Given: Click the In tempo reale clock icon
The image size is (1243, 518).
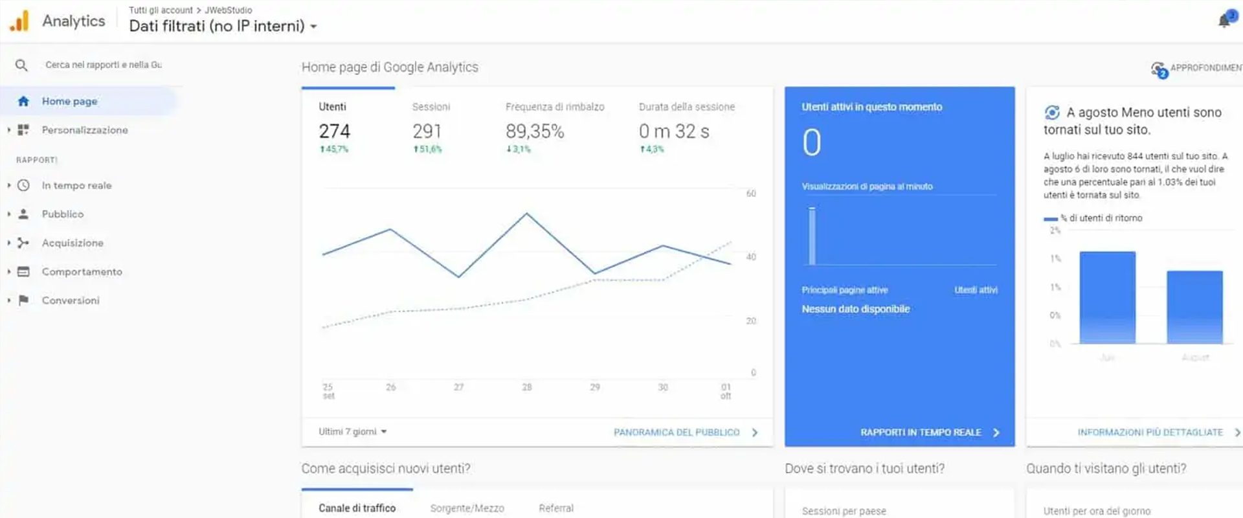Looking at the screenshot, I should pos(23,185).
